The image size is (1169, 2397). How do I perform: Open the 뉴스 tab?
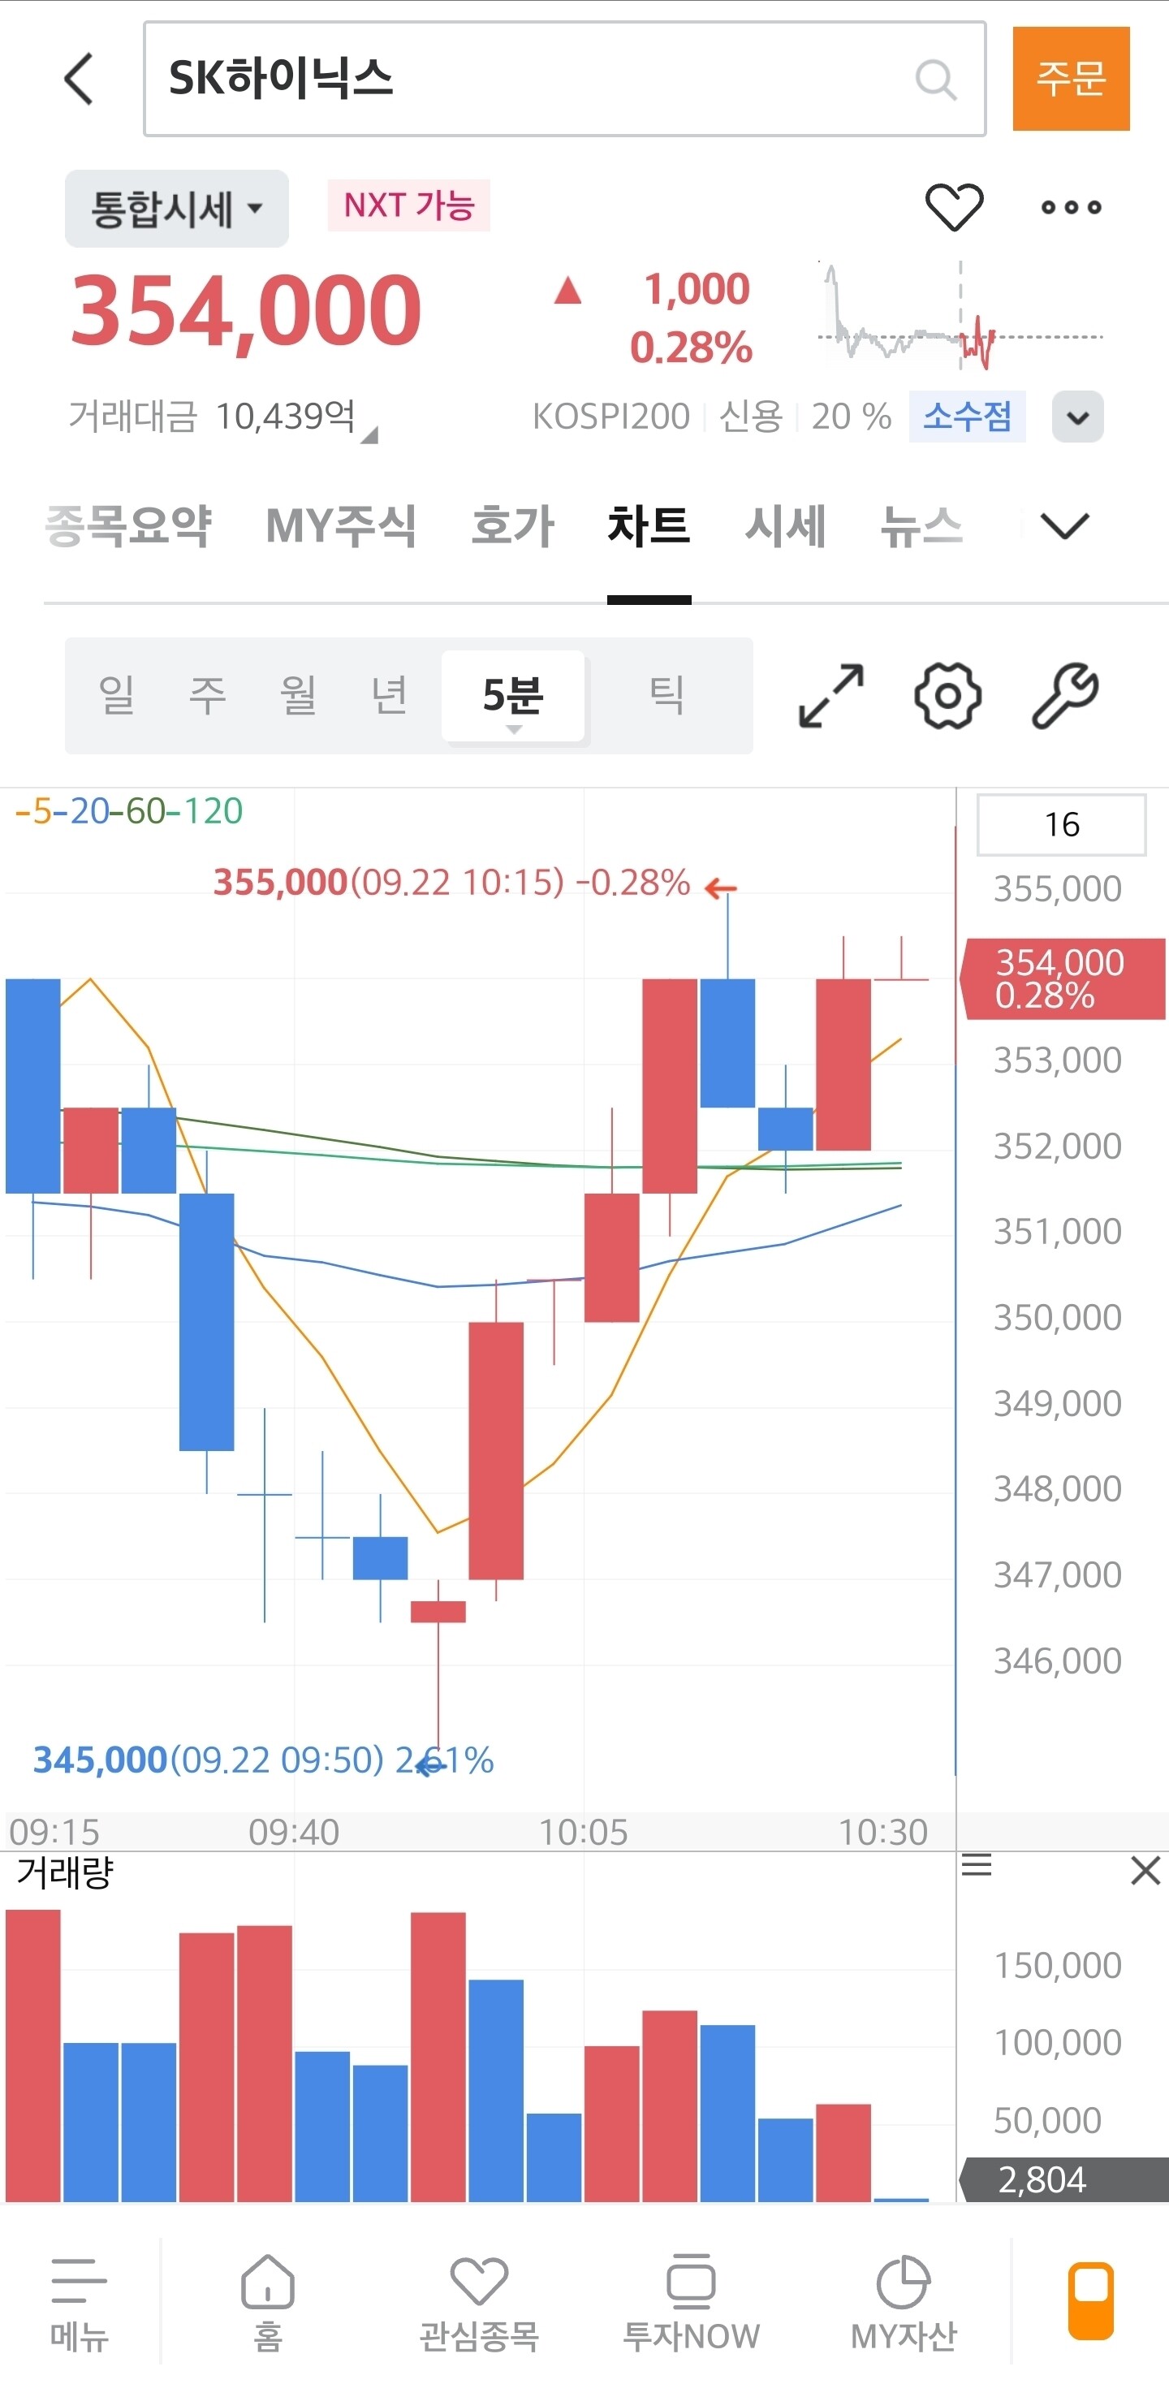921,525
